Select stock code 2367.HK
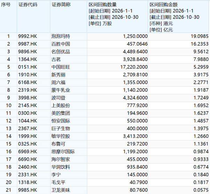This screenshot has width=210, height=194. tap(28, 129)
